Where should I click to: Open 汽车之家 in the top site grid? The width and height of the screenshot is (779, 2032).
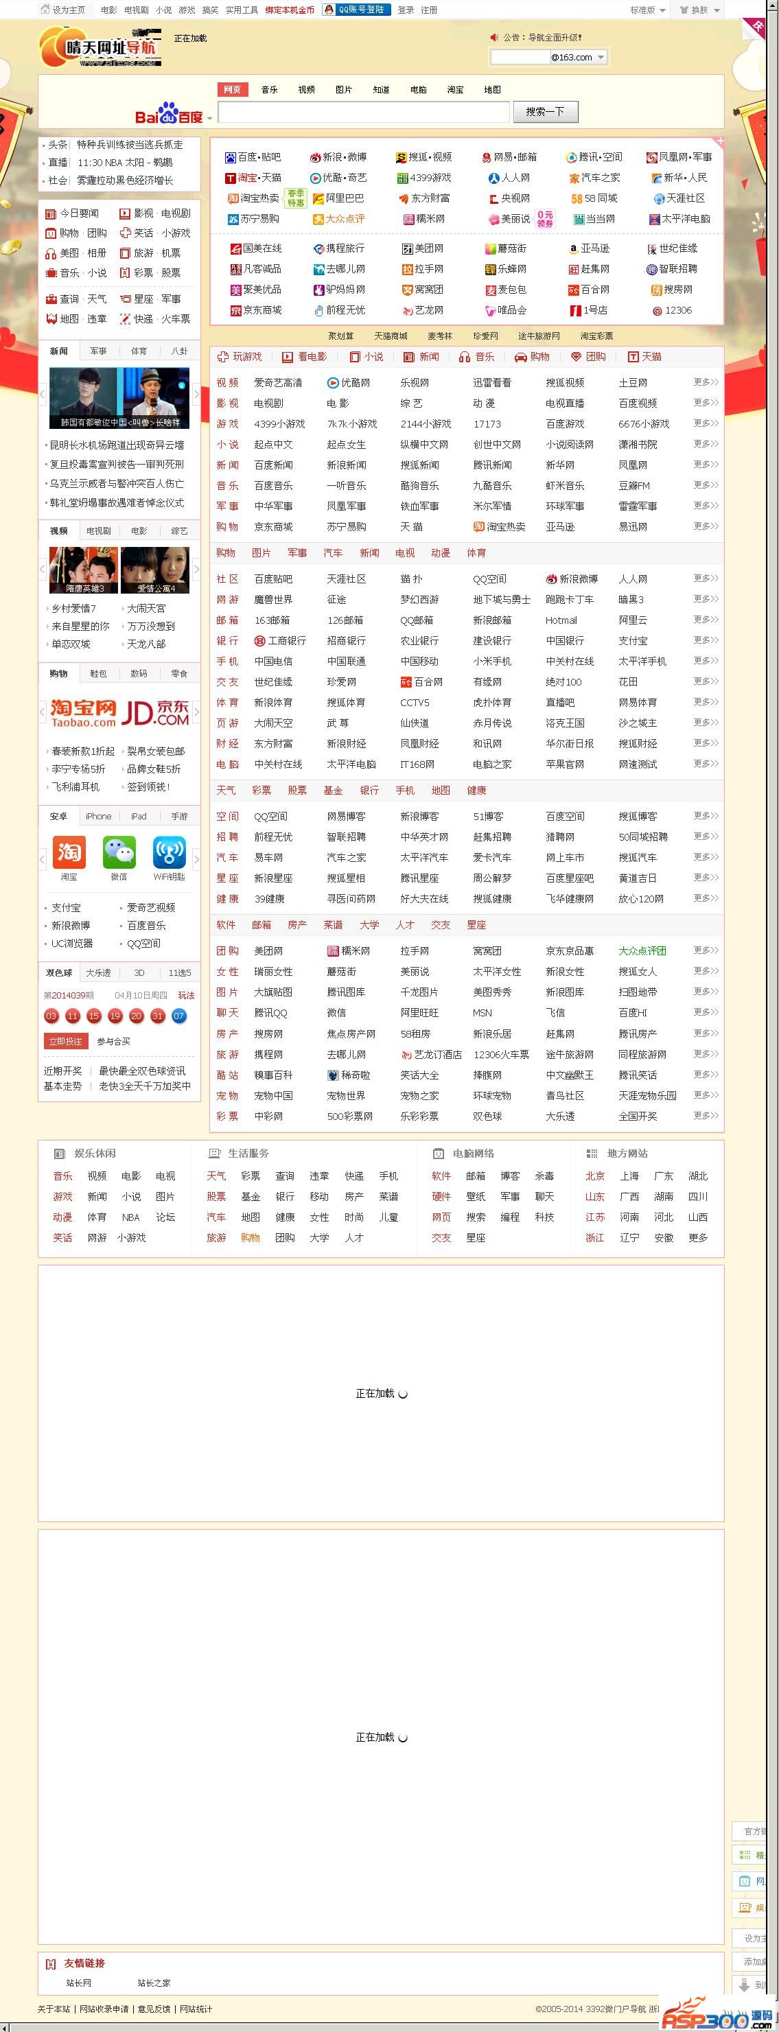pos(594,178)
